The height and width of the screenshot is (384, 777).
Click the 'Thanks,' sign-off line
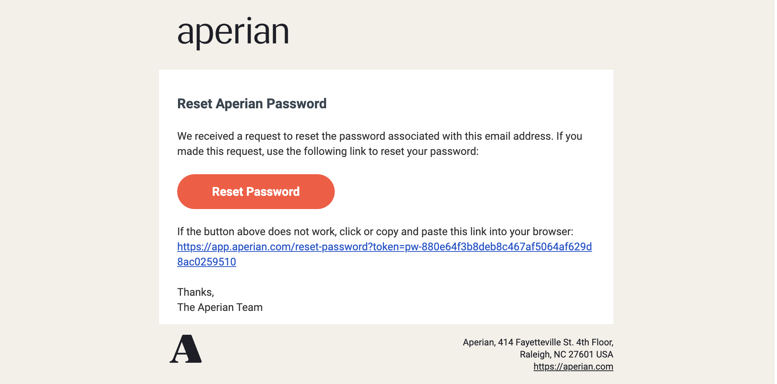coord(196,292)
